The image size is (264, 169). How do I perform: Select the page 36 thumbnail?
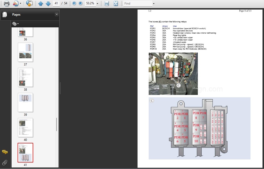(x=25, y=32)
